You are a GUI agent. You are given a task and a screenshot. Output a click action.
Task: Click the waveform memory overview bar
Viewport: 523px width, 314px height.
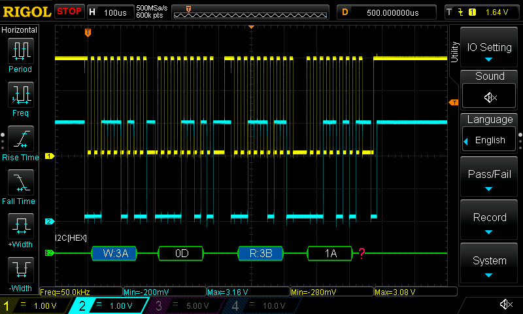[x=250, y=12]
